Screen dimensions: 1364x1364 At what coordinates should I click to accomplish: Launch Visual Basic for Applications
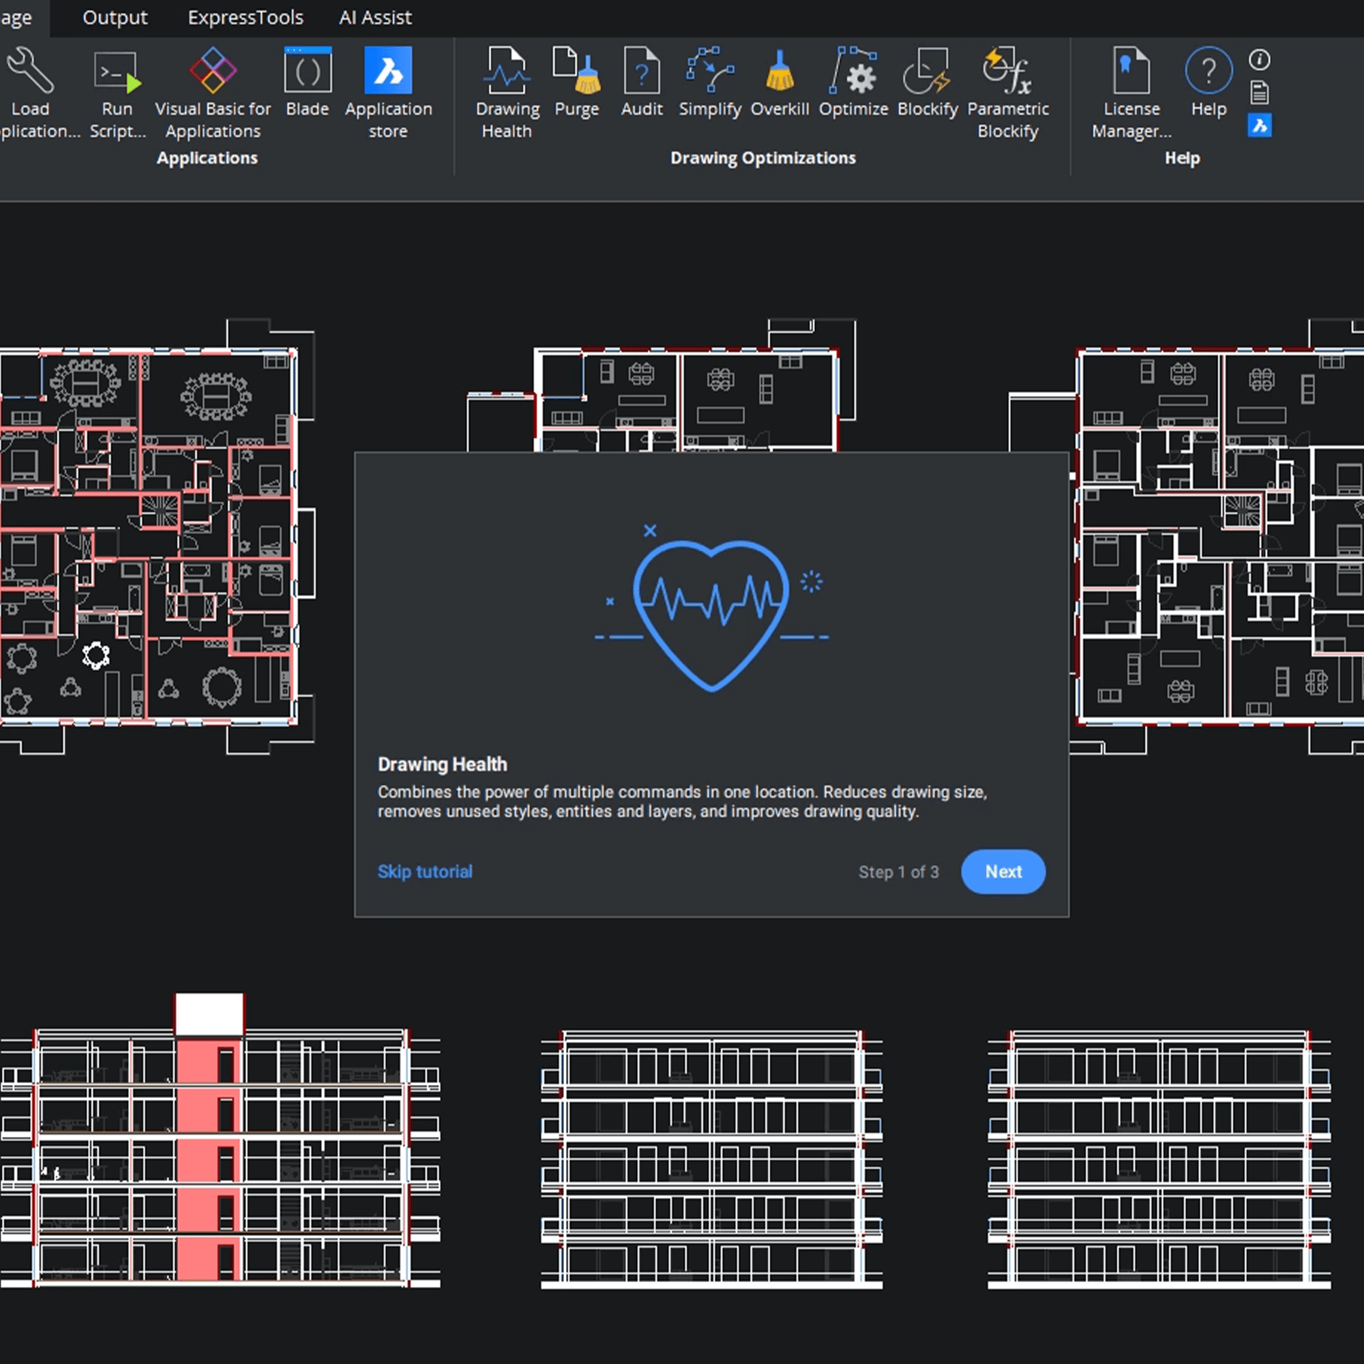pyautogui.click(x=213, y=92)
